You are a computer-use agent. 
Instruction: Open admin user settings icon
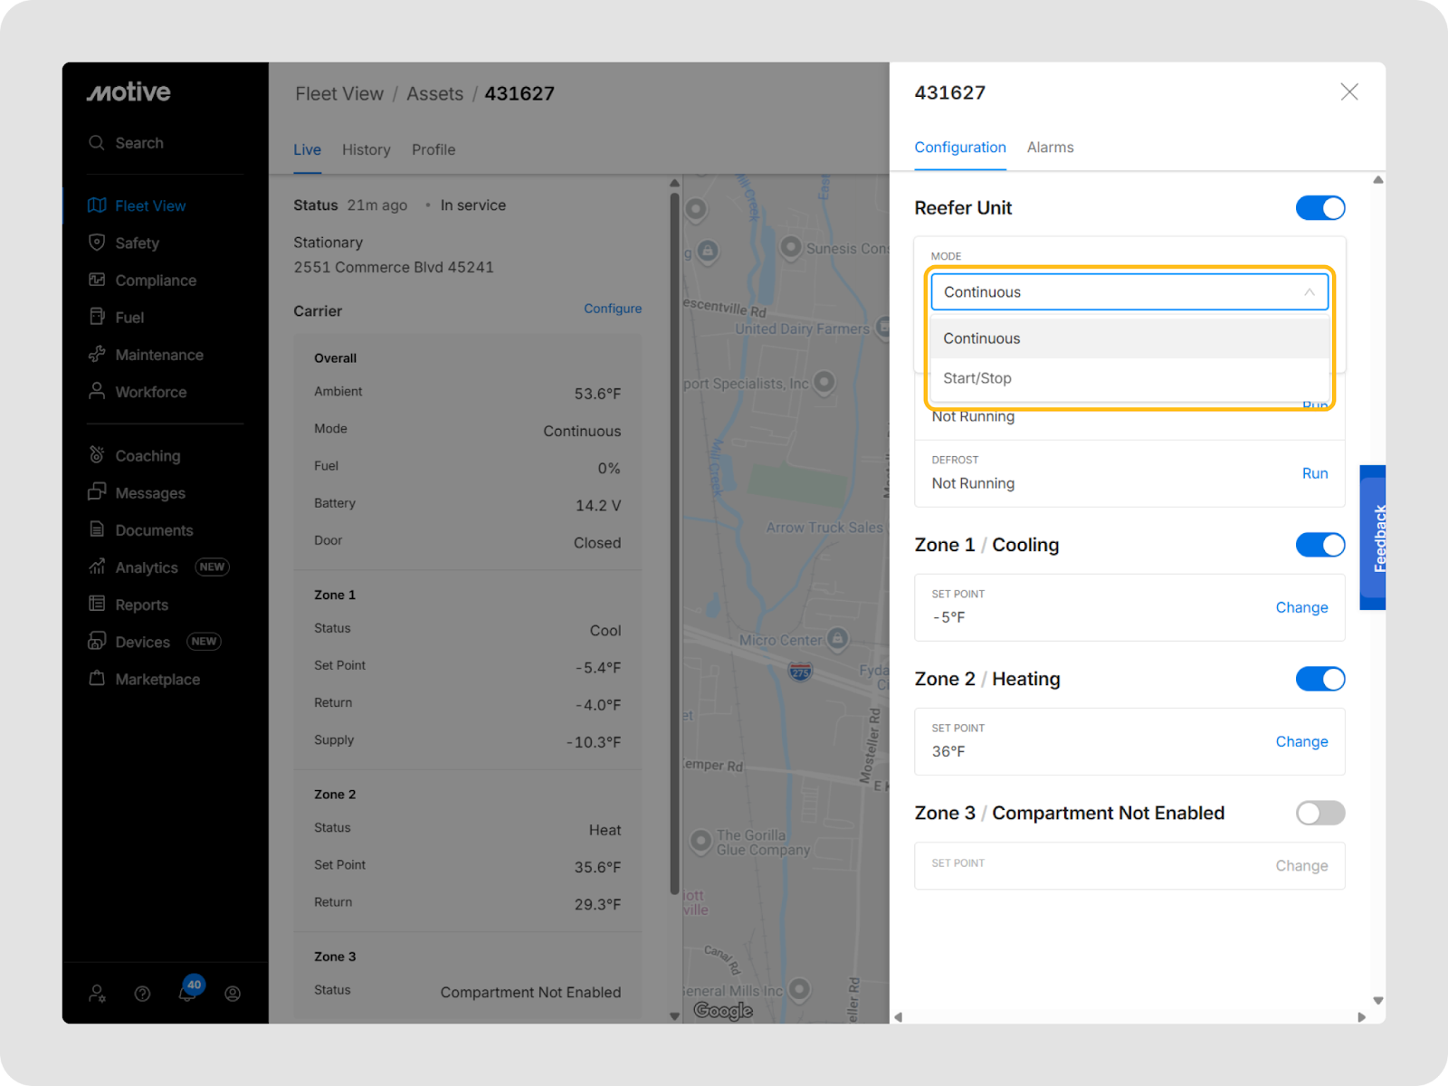click(97, 994)
